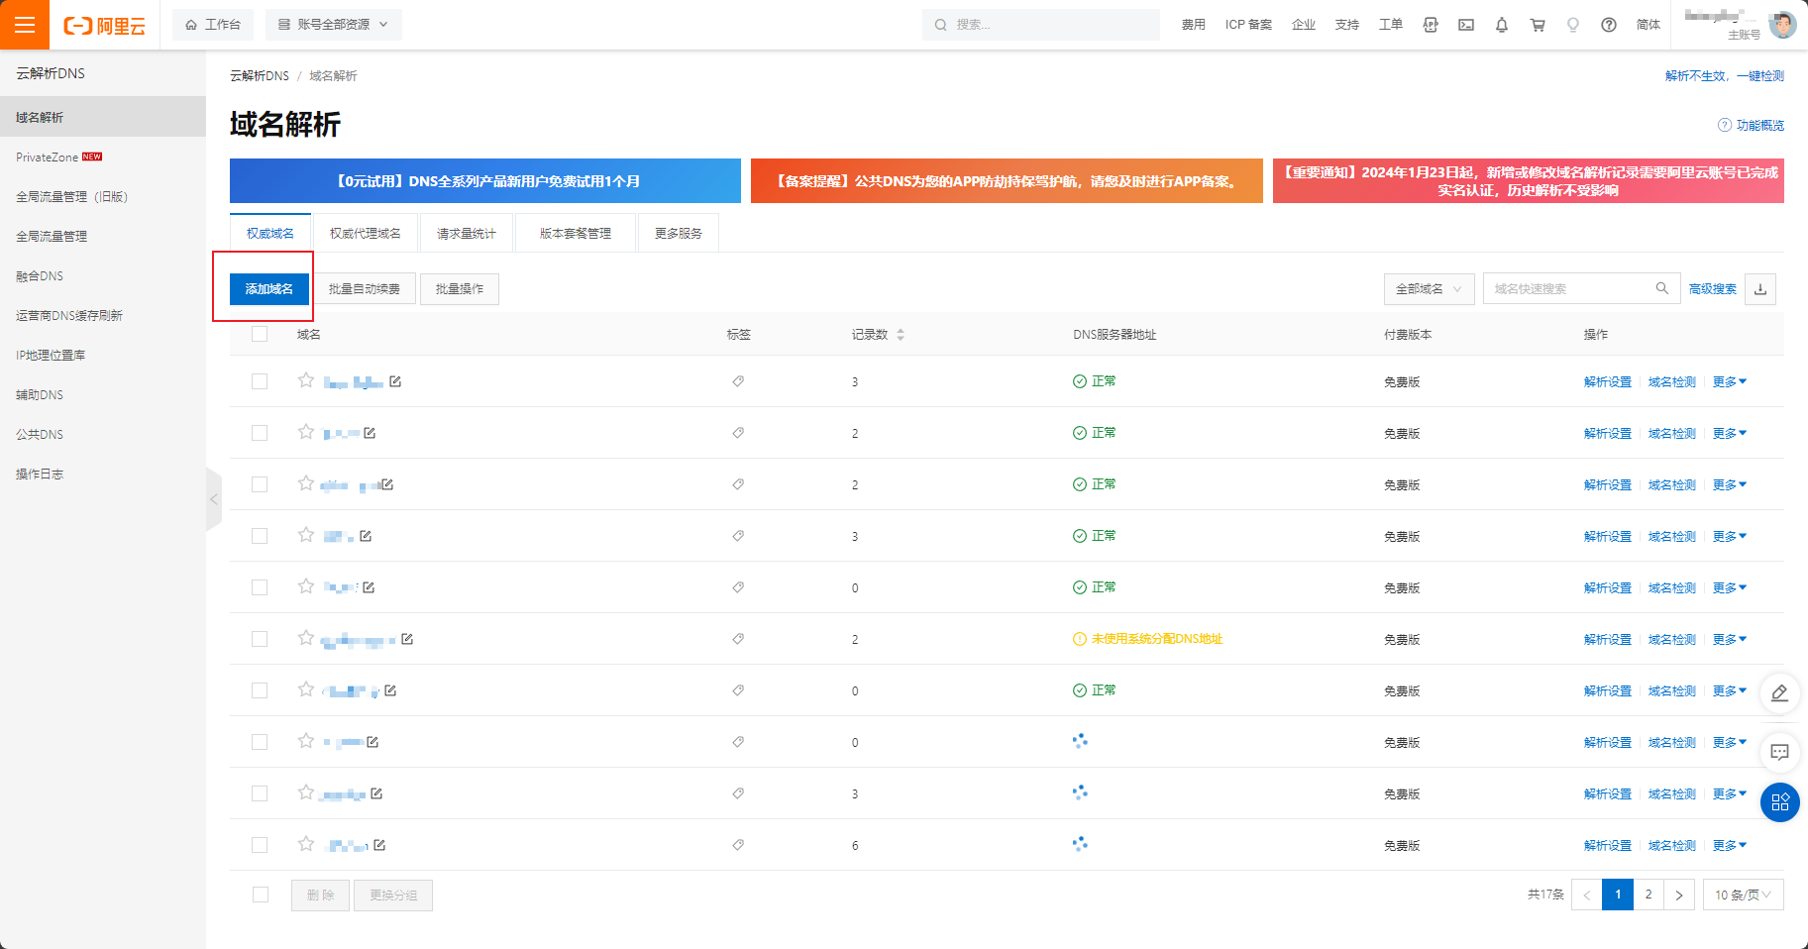Switch to 版本套餐管理 tab
The height and width of the screenshot is (949, 1808).
coord(576,233)
